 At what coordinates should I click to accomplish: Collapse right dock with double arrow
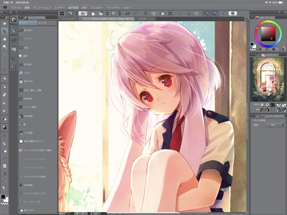(x=285, y=12)
